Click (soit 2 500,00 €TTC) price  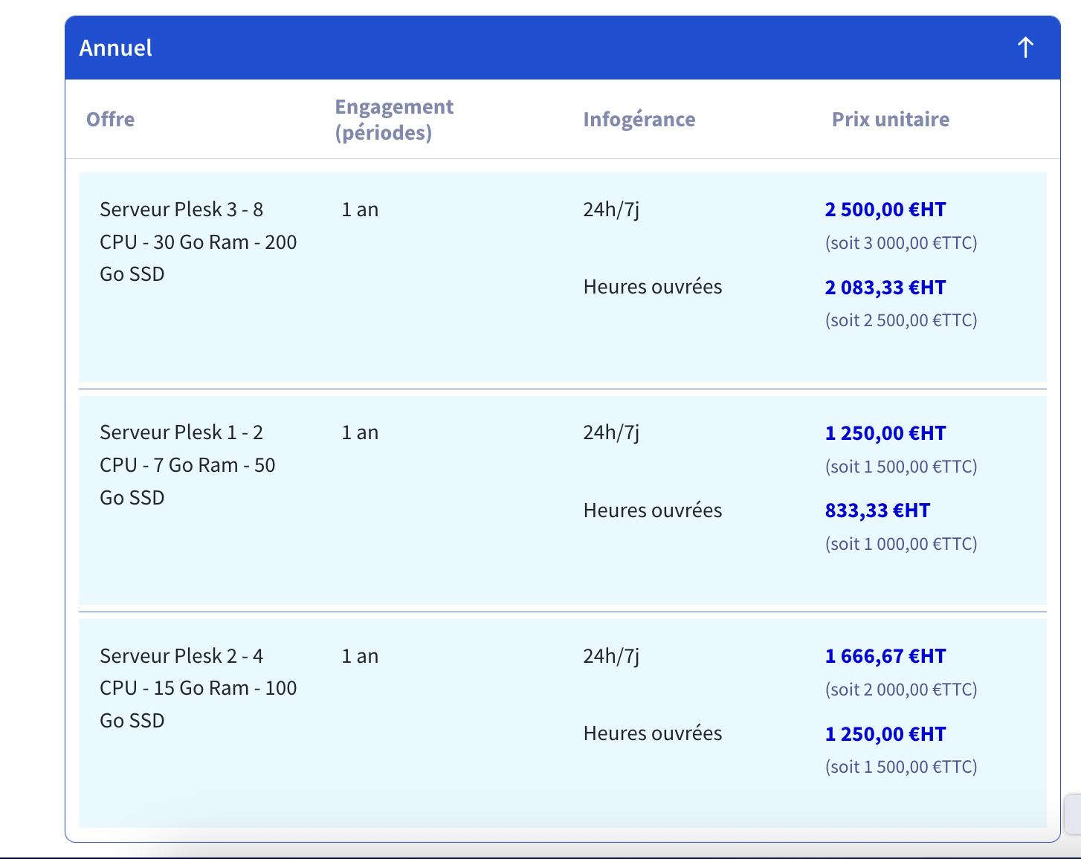(x=901, y=320)
